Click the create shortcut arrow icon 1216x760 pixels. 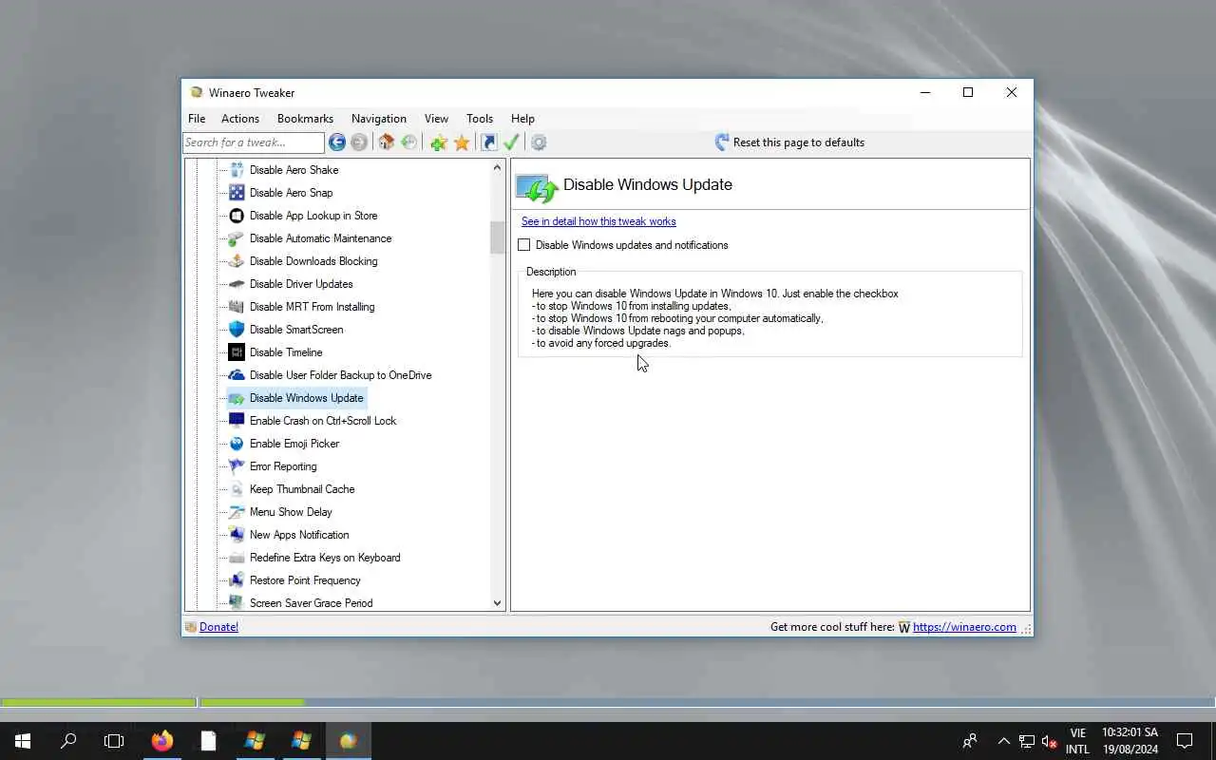[x=488, y=142]
